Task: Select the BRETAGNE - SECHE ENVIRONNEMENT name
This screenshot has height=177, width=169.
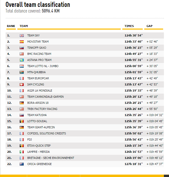Action: pyautogui.click(x=51, y=158)
